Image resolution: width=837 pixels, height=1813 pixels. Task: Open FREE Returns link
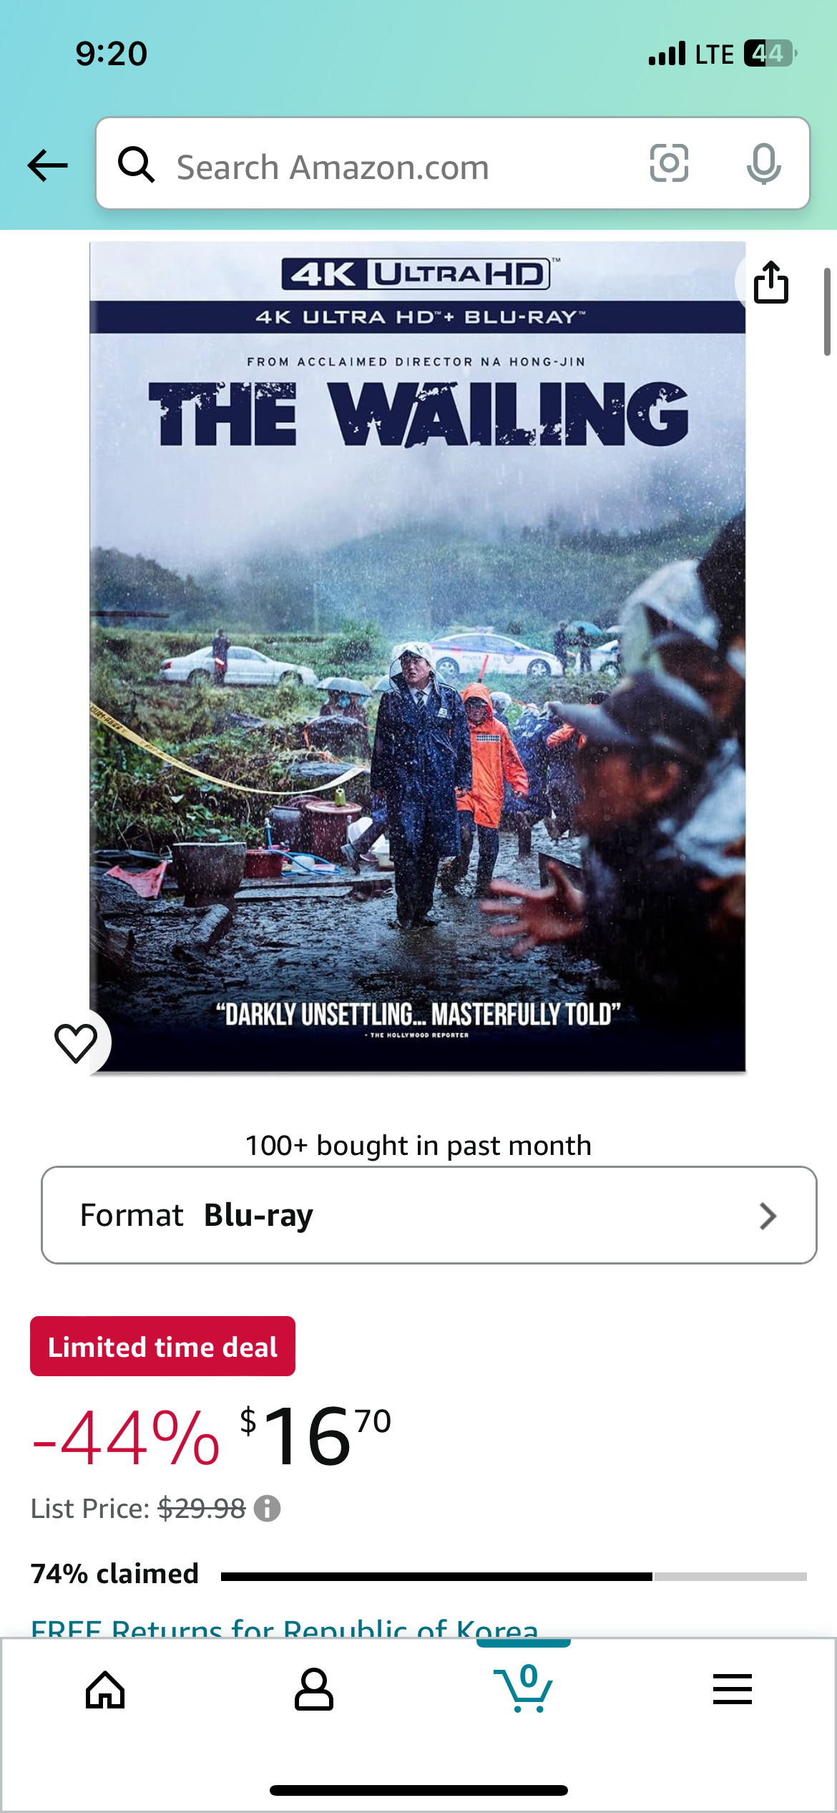[x=285, y=1627]
